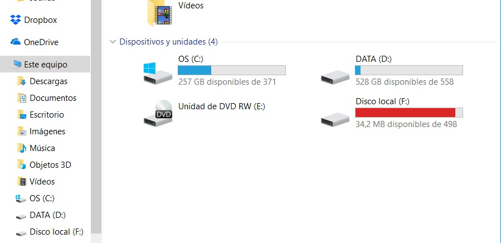The width and height of the screenshot is (501, 243).
Task: Go to Escritorio in the sidebar
Action: pyautogui.click(x=47, y=114)
